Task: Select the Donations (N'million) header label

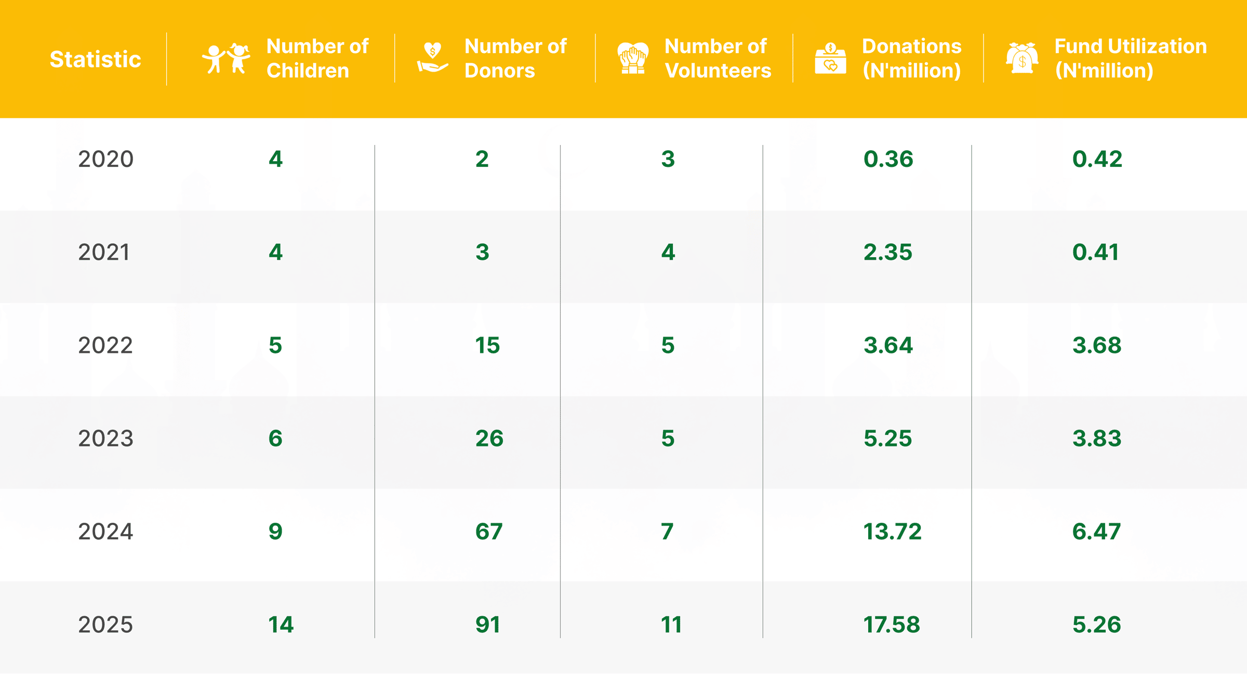Action: pyautogui.click(x=912, y=58)
